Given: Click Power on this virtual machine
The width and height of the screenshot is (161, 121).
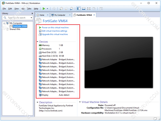Looking at the screenshot, I should click(x=55, y=27).
